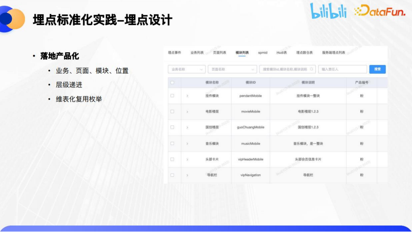The width and height of the screenshot is (412, 232).
Task: Click the musicMobile module ID cell
Action: pyautogui.click(x=251, y=144)
